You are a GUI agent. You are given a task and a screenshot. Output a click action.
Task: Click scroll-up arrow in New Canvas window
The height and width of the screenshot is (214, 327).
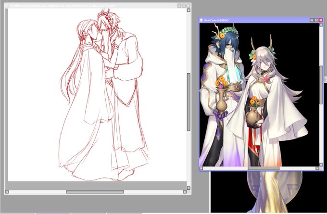point(321,25)
